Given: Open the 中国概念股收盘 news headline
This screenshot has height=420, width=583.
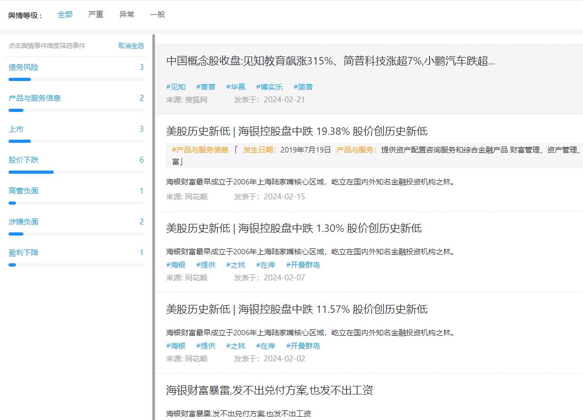Looking at the screenshot, I should pyautogui.click(x=330, y=61).
